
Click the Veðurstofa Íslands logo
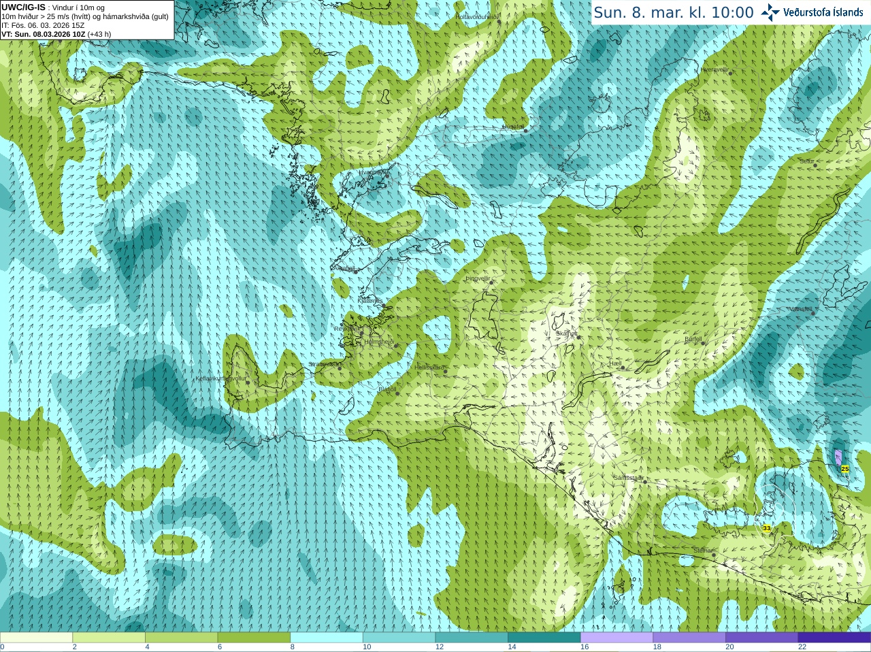pyautogui.click(x=812, y=12)
